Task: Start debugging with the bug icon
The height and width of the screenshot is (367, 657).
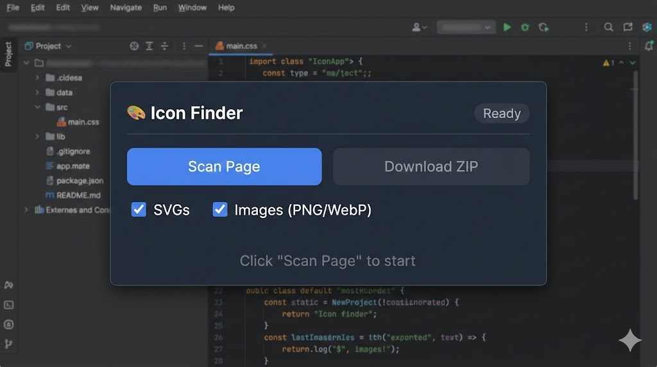Action: [x=525, y=27]
